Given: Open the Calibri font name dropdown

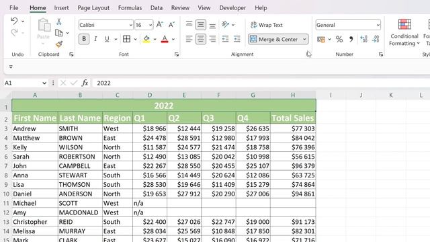Looking at the screenshot, I should tap(130, 25).
